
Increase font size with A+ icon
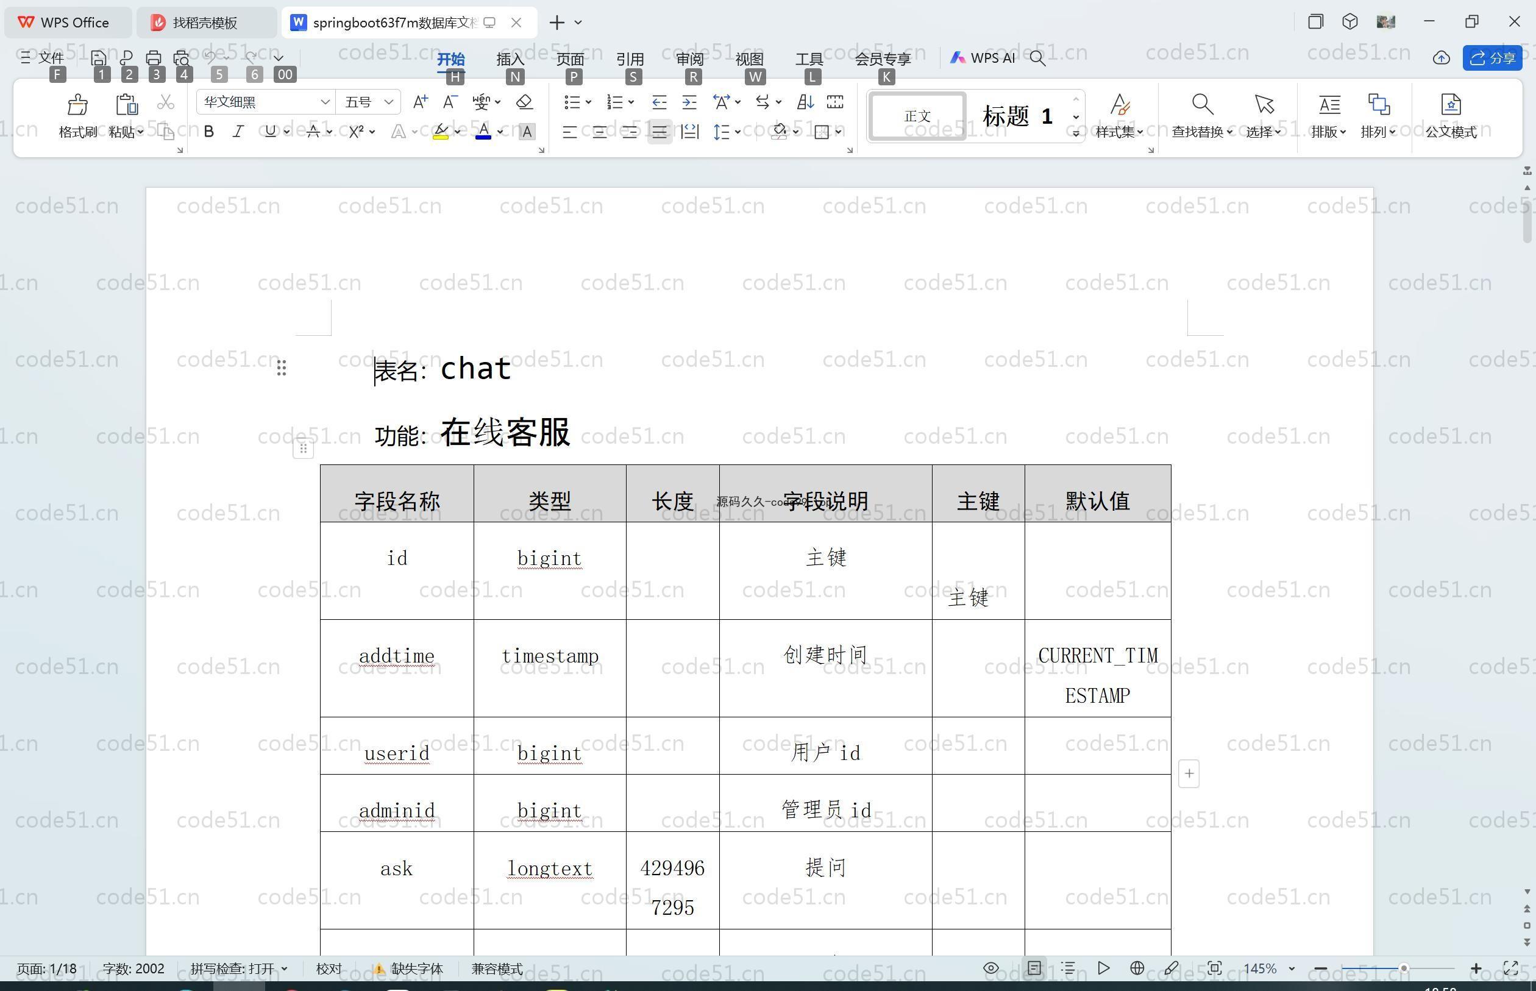pyautogui.click(x=420, y=102)
